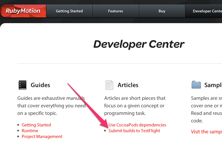Image resolution: width=222 pixels, height=149 pixels.
Task: Open the Developer Center nav tab
Action: [x=203, y=11]
